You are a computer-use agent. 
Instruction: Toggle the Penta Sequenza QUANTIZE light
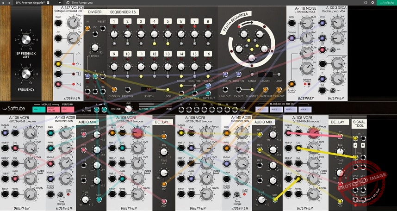pos(252,89)
